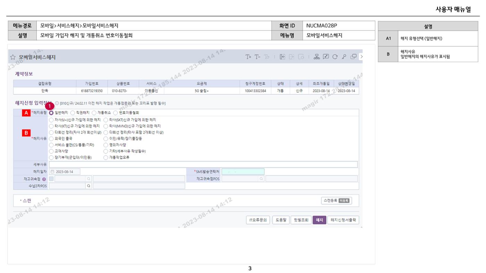Click search magnifier in 재고귀속점 field
This screenshot has height=273, width=486.
[x=89, y=179]
